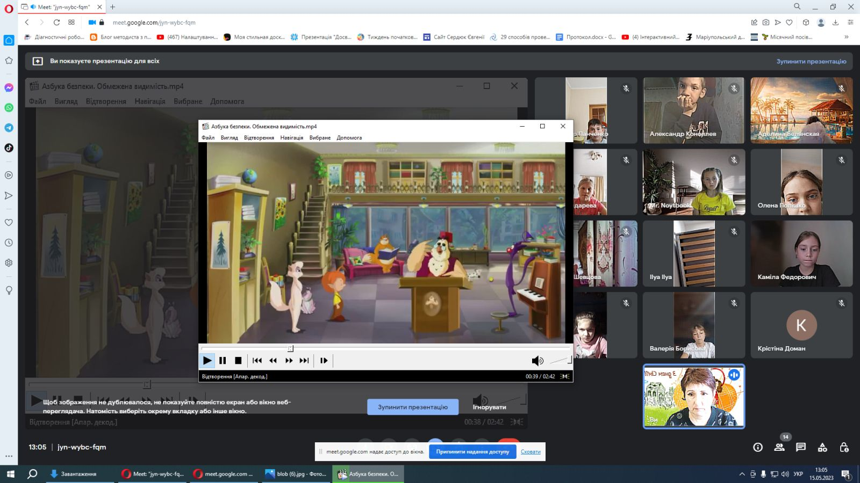Open the sidebar three-dots menu
The image size is (860, 483).
point(9,456)
